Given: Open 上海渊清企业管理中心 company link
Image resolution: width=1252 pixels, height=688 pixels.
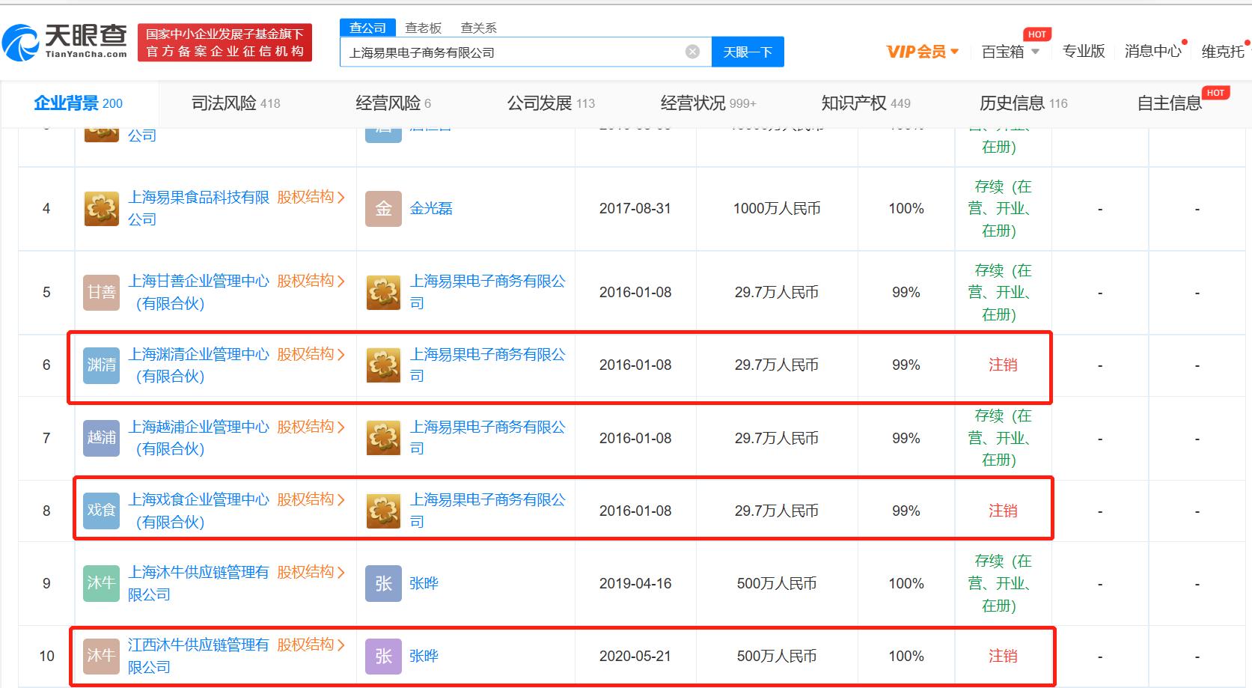Looking at the screenshot, I should (198, 365).
